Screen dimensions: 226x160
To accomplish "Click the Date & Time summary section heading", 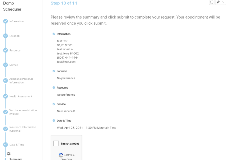I will coord(64,121).
